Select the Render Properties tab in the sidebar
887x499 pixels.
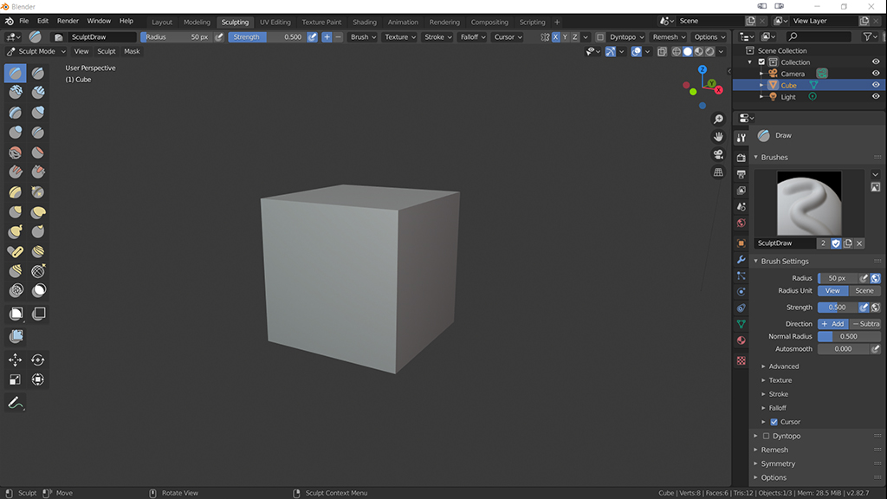point(741,156)
